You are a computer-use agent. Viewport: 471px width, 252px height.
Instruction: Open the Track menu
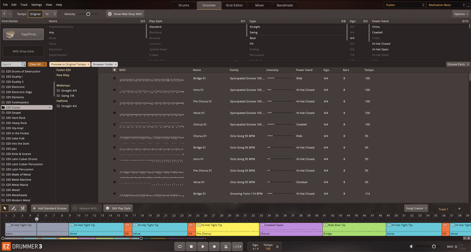click(24, 5)
